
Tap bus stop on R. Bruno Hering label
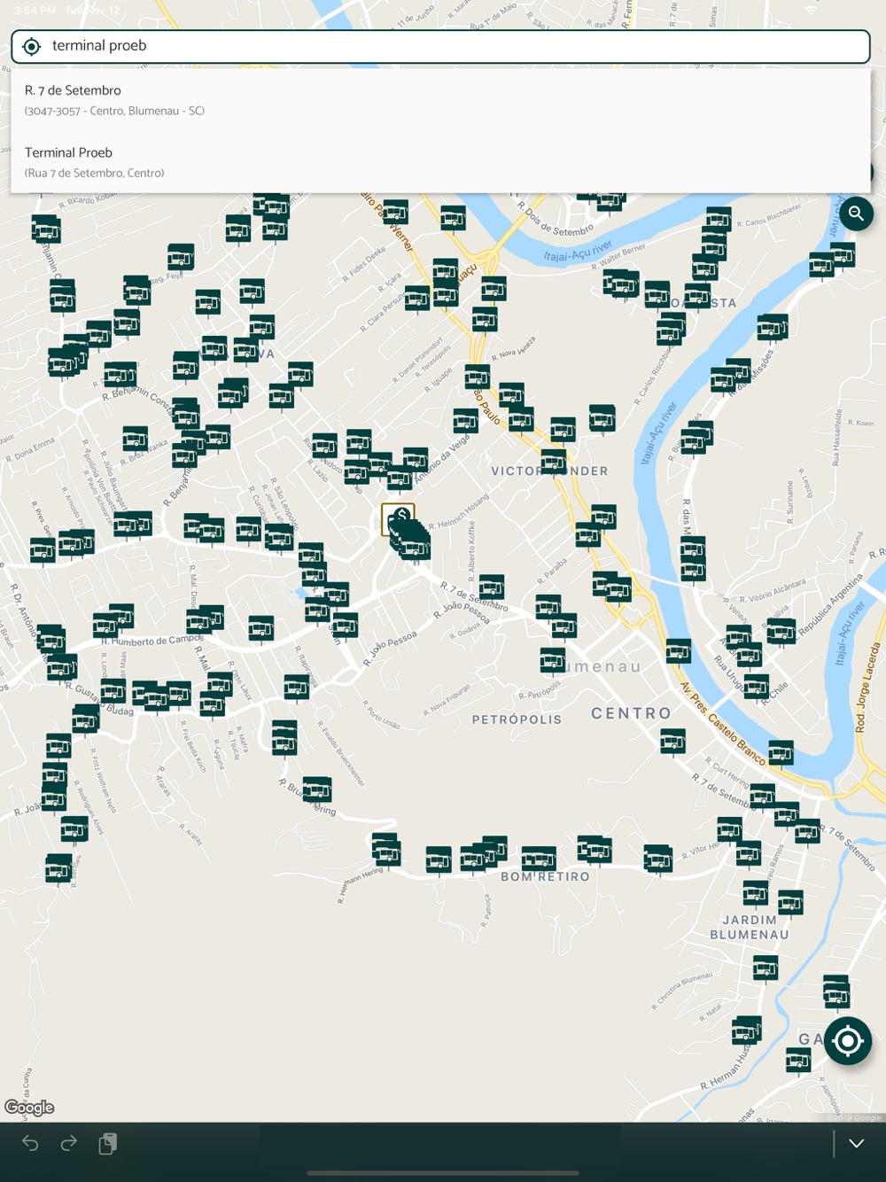pos(316,789)
